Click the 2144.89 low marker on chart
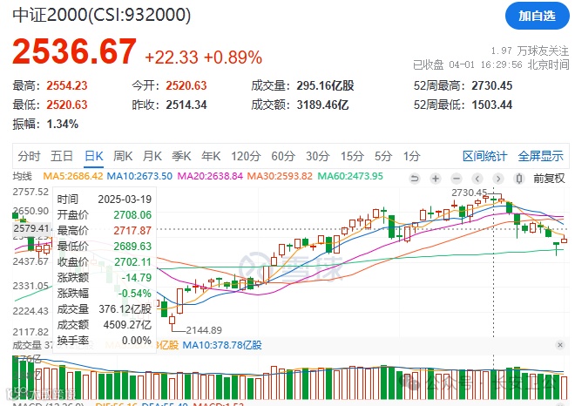The height and width of the screenshot is (406, 575). click(x=204, y=330)
